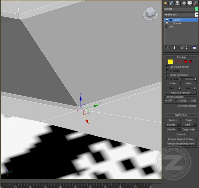Select Element sub-object level icon
This screenshot has height=188, width=199.
190,62
